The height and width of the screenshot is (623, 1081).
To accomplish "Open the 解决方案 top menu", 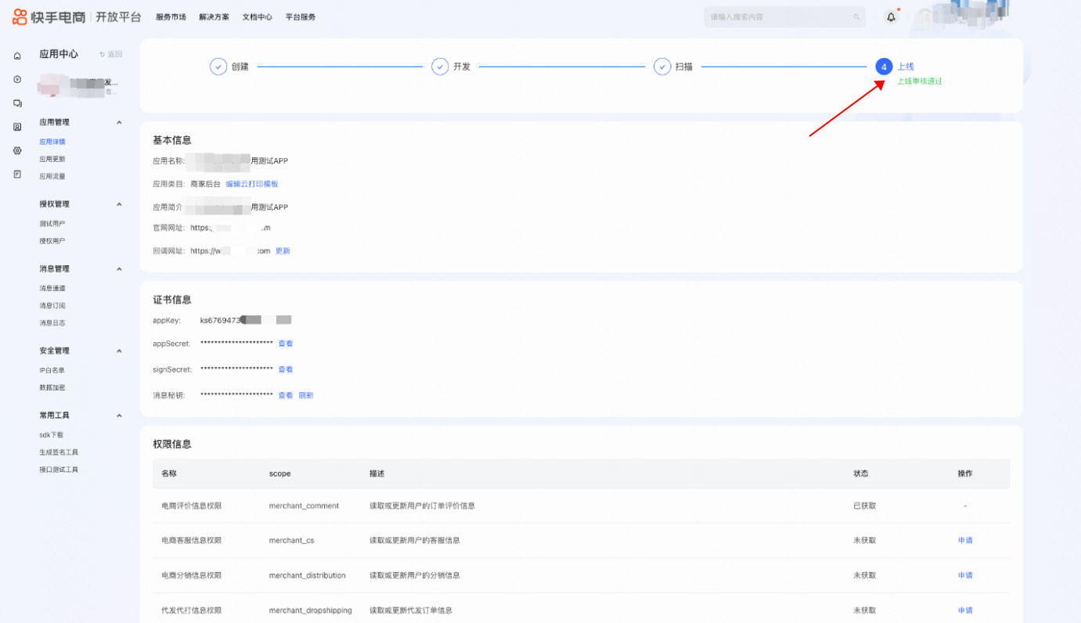I will click(214, 17).
